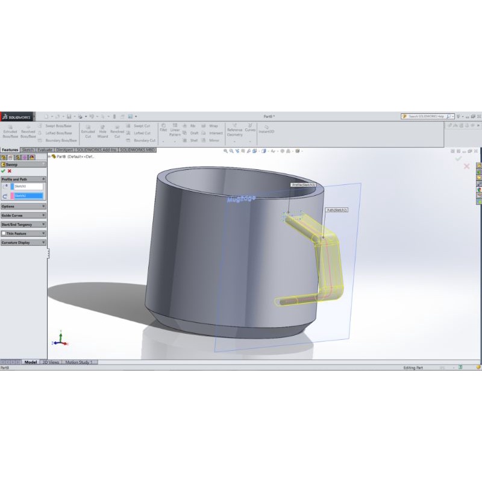Cancel the Sweep with red X
Image resolution: width=482 pixels, height=482 pixels.
[x=10, y=171]
